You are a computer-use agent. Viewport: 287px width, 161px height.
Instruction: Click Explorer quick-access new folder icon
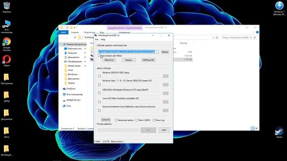71,28
